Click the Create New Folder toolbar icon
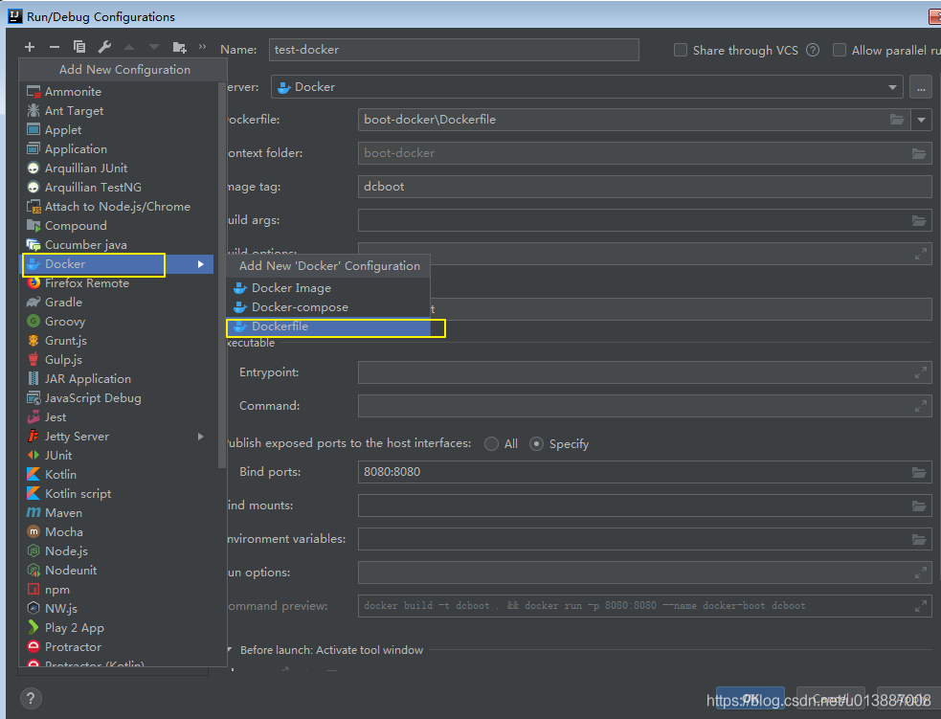The image size is (941, 719). click(x=179, y=47)
